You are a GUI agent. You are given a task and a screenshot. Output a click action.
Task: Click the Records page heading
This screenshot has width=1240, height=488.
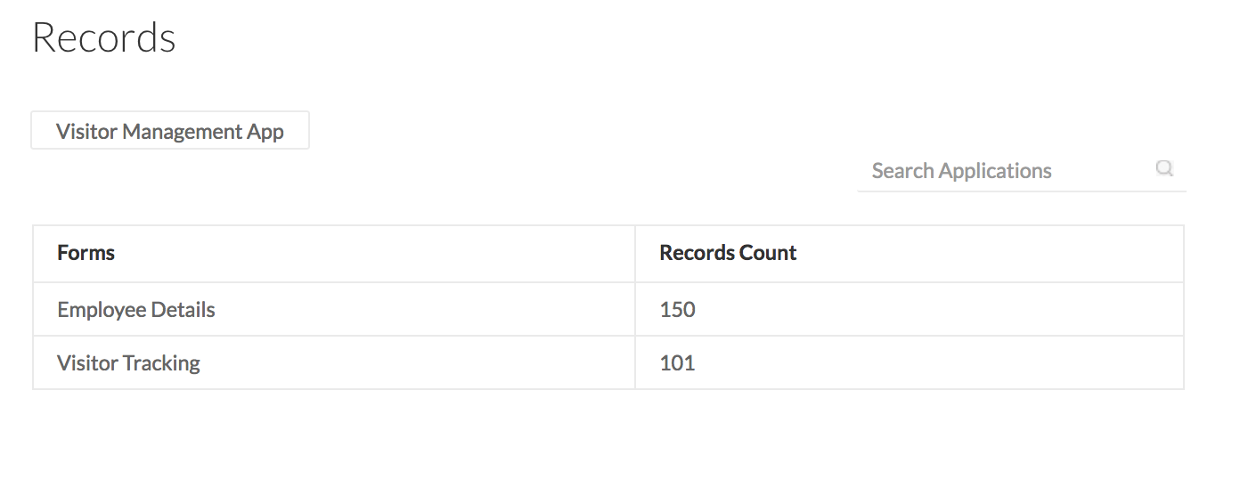pos(104,37)
